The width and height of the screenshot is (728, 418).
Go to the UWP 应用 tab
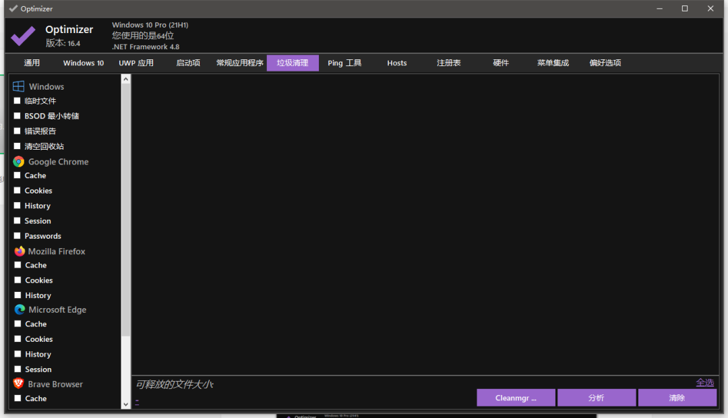click(x=136, y=63)
